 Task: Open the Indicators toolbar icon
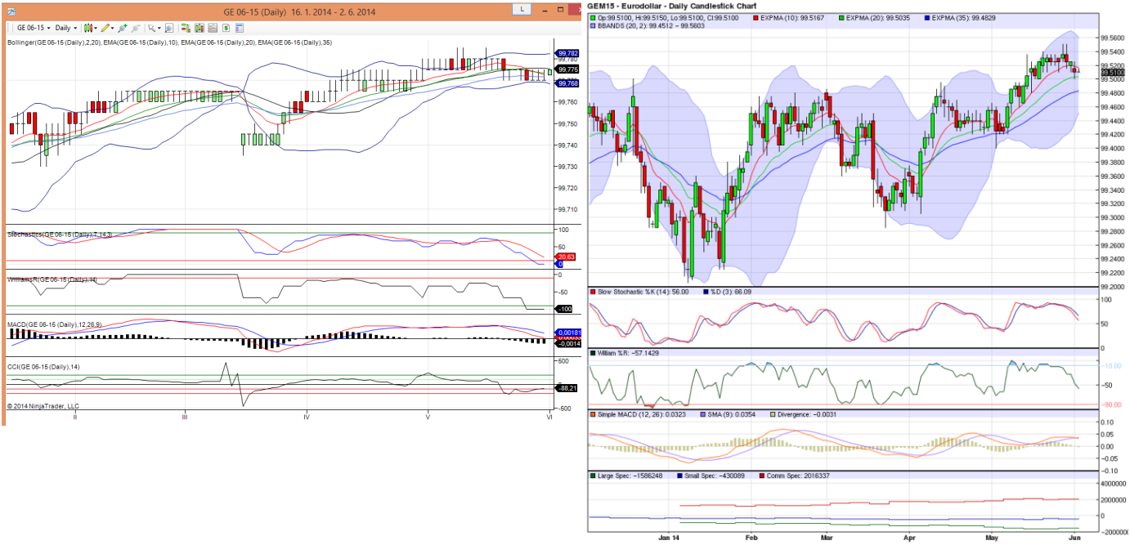pos(213,28)
